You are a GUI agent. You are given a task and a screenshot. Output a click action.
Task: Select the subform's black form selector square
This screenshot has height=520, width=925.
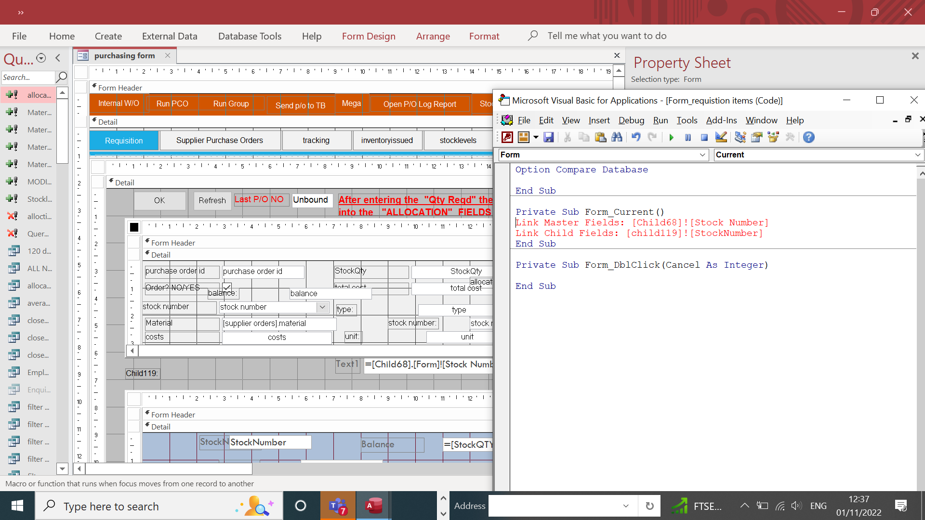tap(134, 227)
